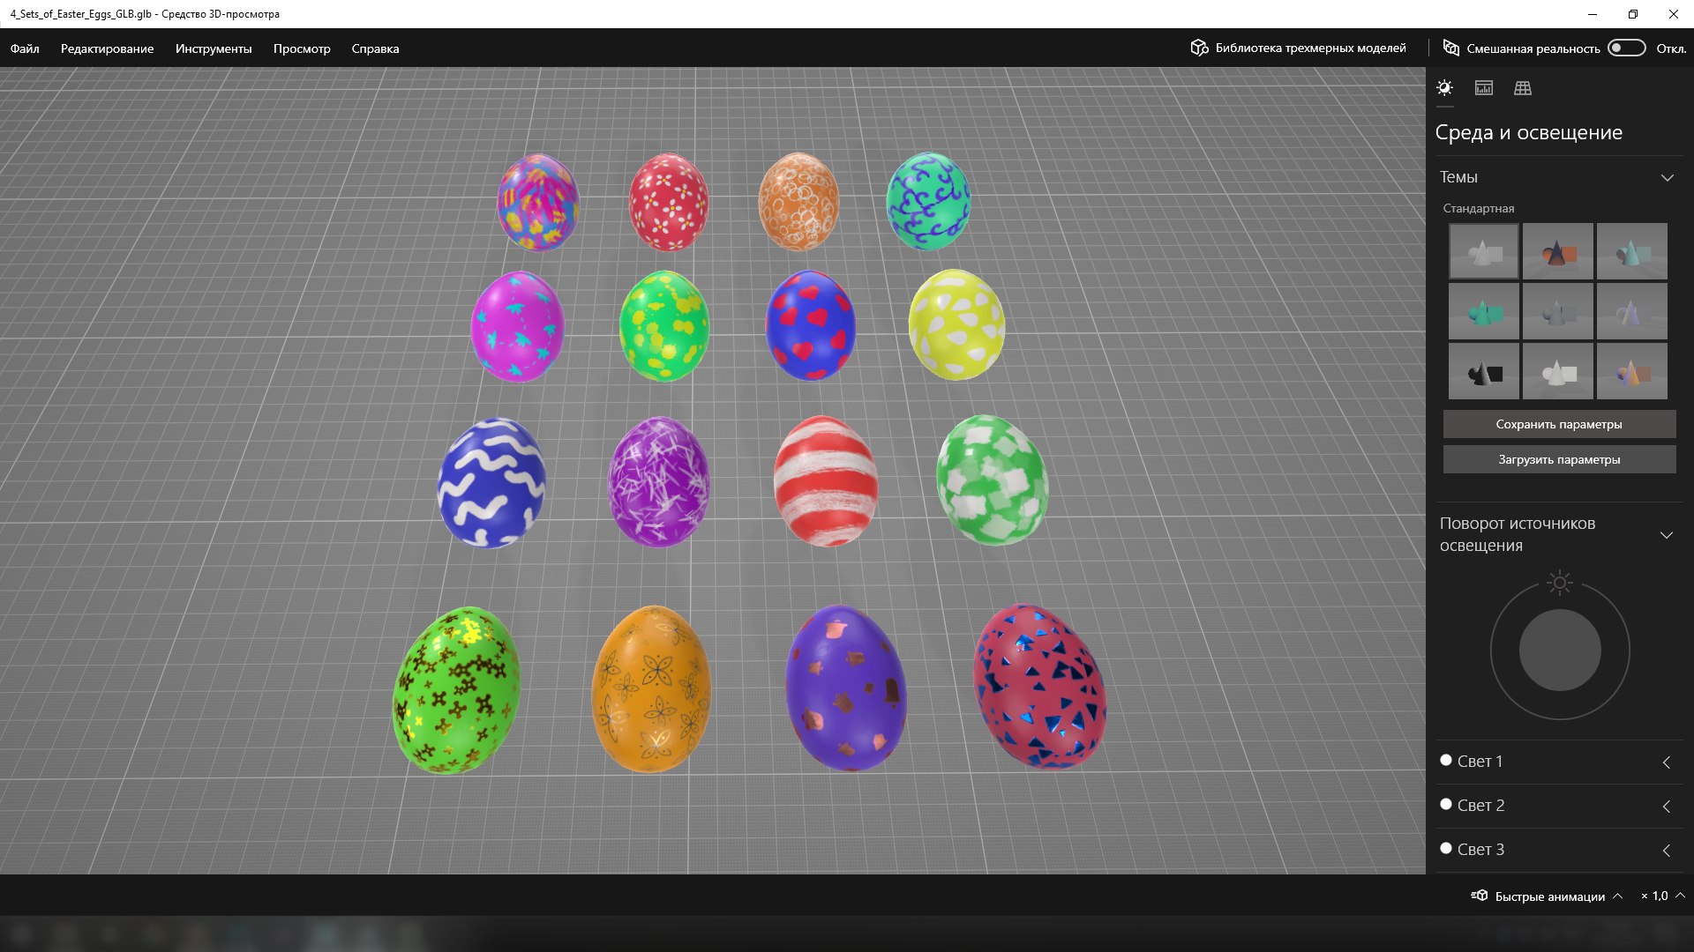
Task: Open the Редактирование menu
Action: (x=107, y=48)
